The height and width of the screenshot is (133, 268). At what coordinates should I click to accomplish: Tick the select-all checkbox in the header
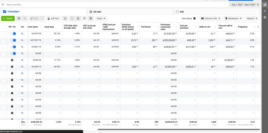click(x=3, y=27)
